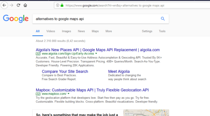Click the browser address bar URL
Viewport: 210px width, 116px height.
115,5
